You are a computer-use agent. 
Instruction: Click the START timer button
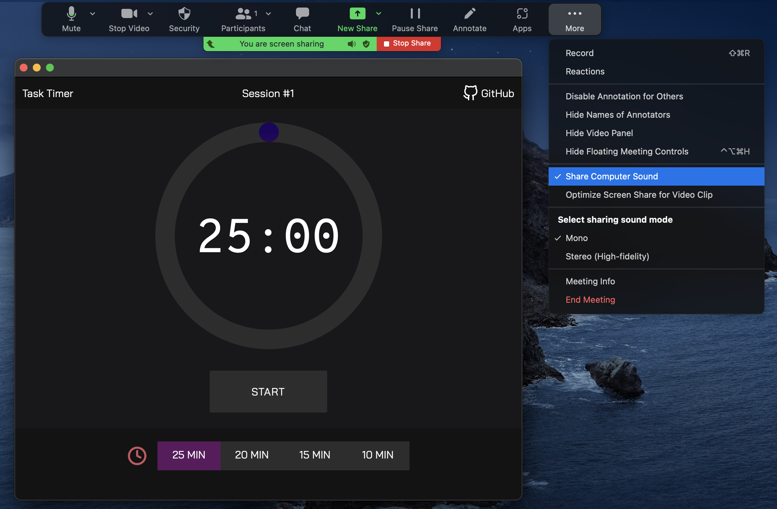[268, 392]
